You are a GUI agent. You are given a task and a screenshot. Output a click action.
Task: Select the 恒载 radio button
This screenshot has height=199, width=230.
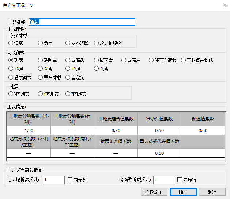(x=11, y=43)
